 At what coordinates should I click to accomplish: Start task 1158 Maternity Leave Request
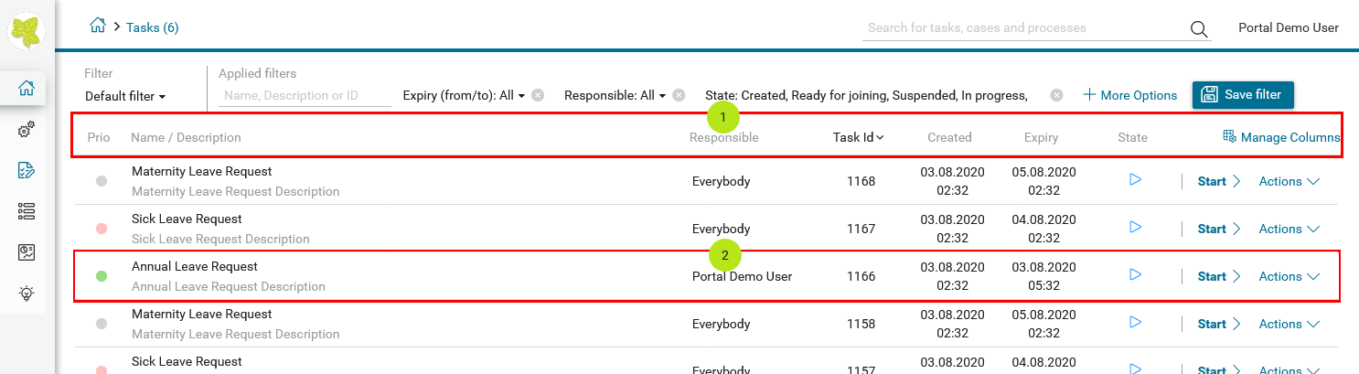pos(1219,324)
